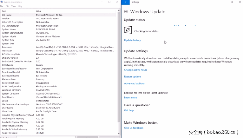The image size is (243, 138).
Task: Click the Value column header
Action: (x=76, y=11)
